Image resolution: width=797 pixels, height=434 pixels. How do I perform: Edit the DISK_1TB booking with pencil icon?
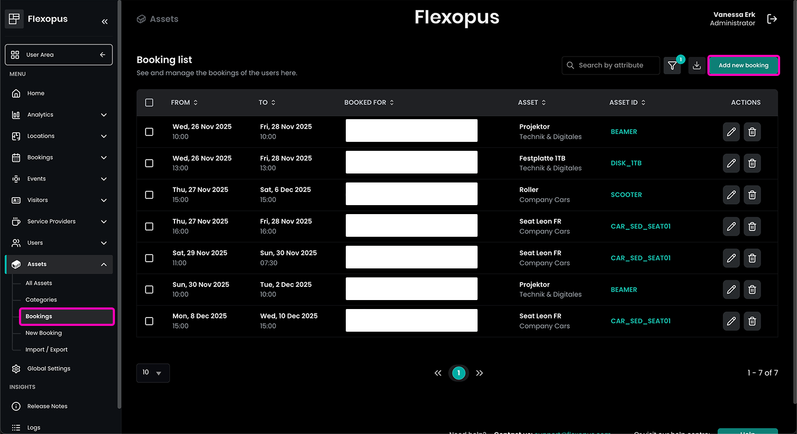point(731,163)
